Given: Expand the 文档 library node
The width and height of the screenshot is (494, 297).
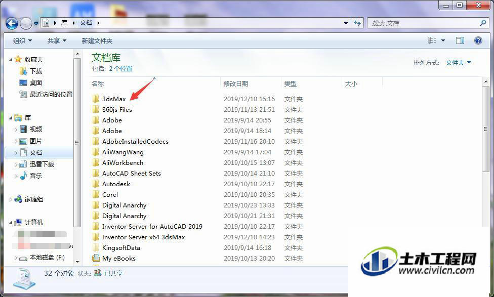Looking at the screenshot, I should click(x=16, y=153).
